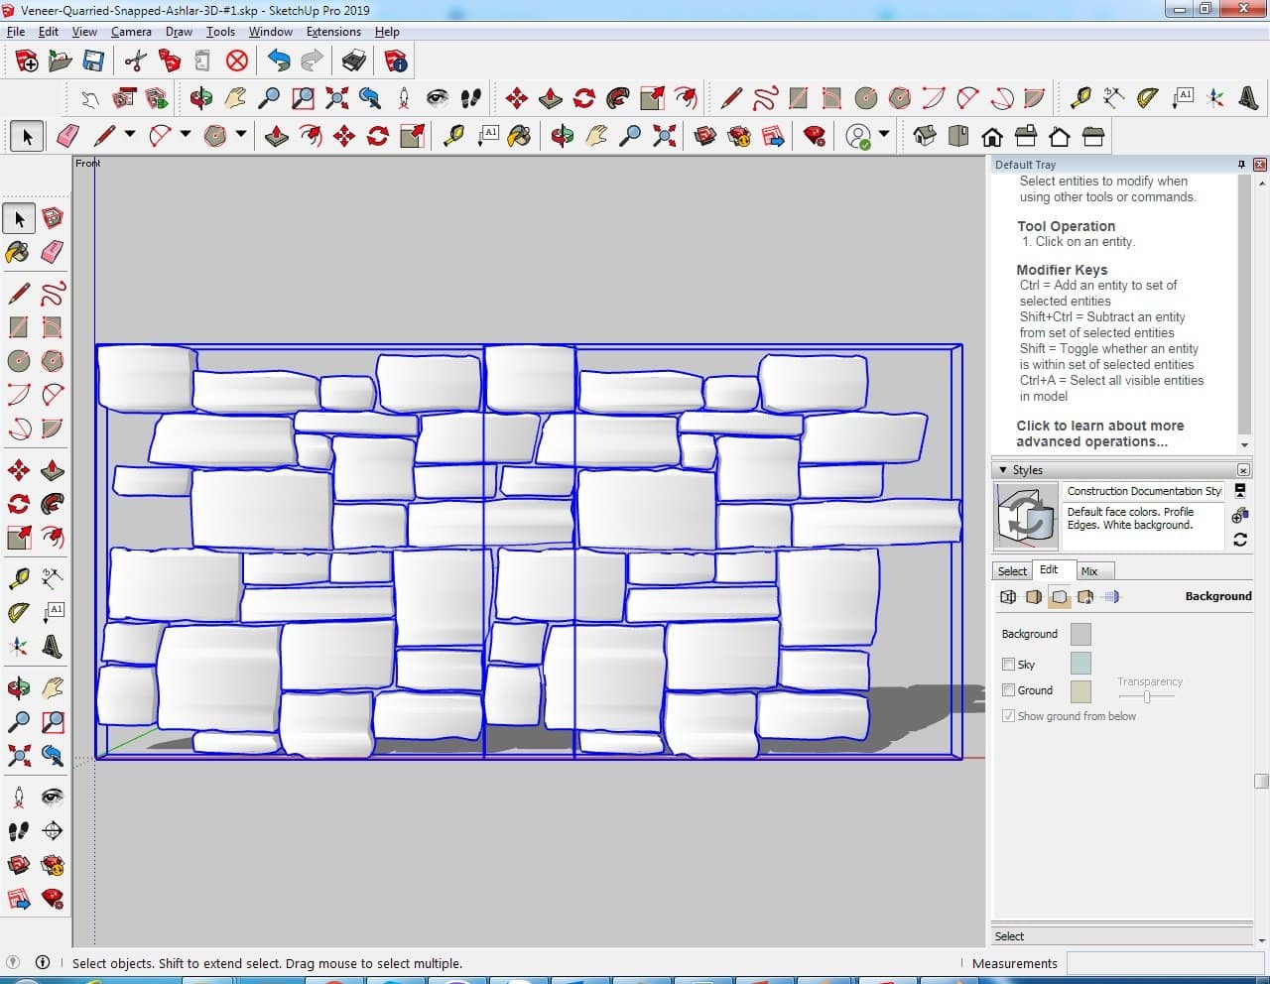Toggle Show ground from below checkbox

point(1008,716)
